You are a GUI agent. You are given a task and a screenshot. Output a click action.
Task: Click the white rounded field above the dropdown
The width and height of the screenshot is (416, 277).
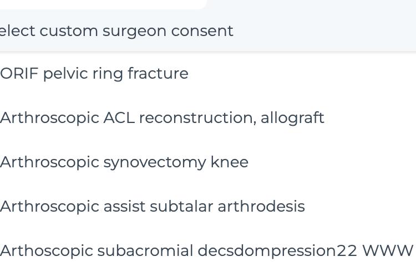click(104, 4)
